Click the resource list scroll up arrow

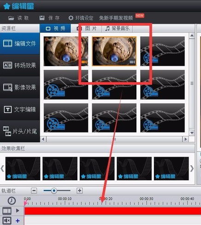point(192,36)
